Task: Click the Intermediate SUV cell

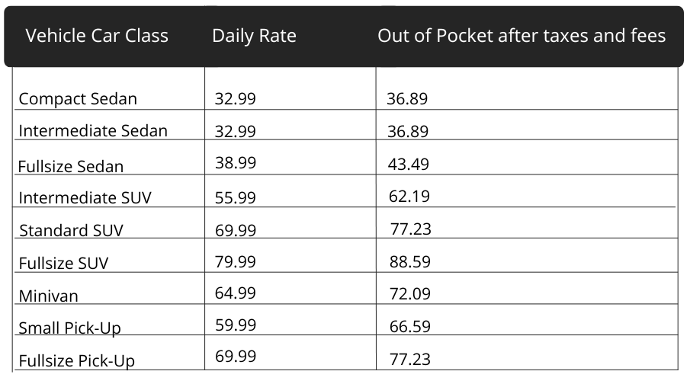Action: coord(85,198)
